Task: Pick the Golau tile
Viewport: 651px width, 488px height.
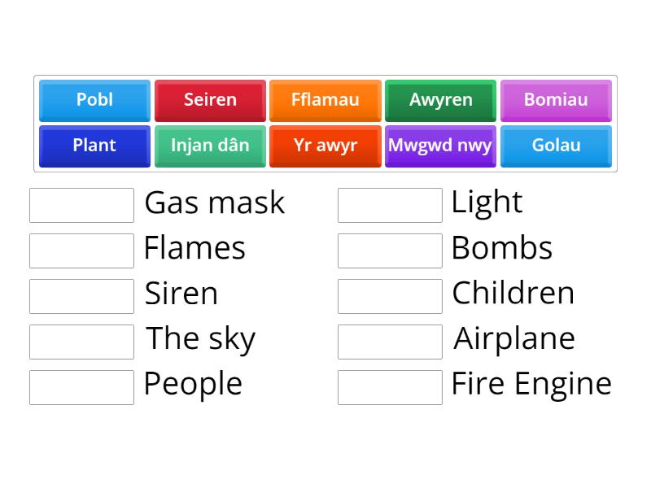Action: pos(556,146)
